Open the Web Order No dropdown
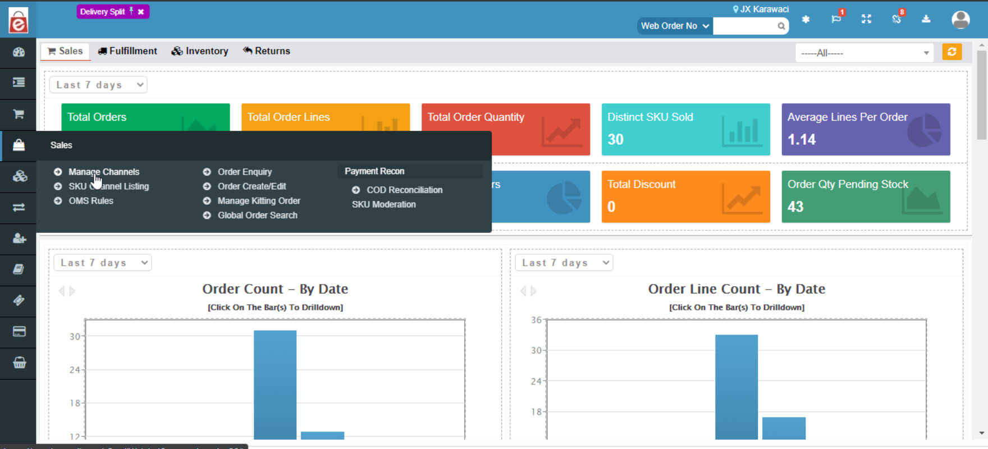Screen dimensions: 988x449 [x=675, y=26]
